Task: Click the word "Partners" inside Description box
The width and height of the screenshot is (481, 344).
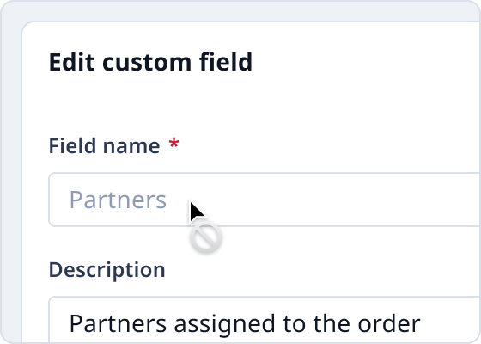Action: [119, 323]
